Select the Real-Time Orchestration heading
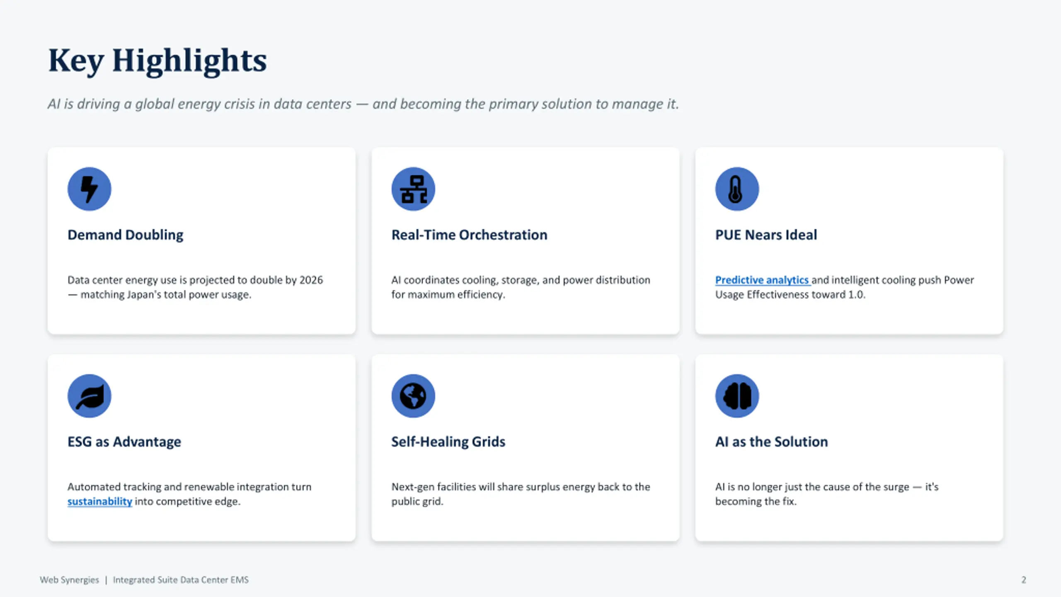1061x597 pixels. tap(469, 235)
